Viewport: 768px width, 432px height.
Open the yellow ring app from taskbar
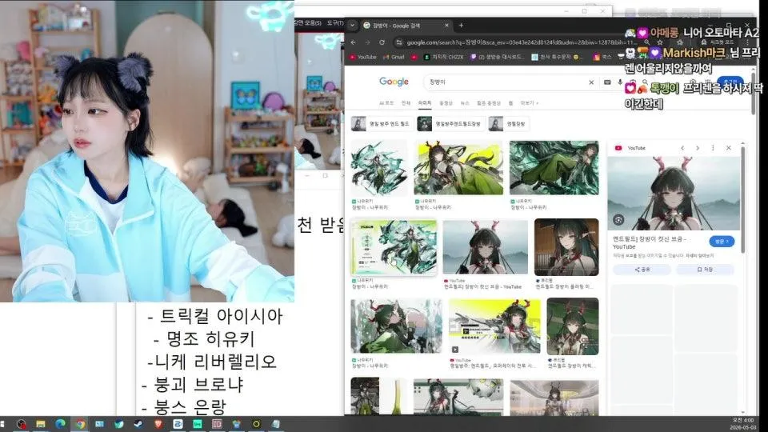256,424
